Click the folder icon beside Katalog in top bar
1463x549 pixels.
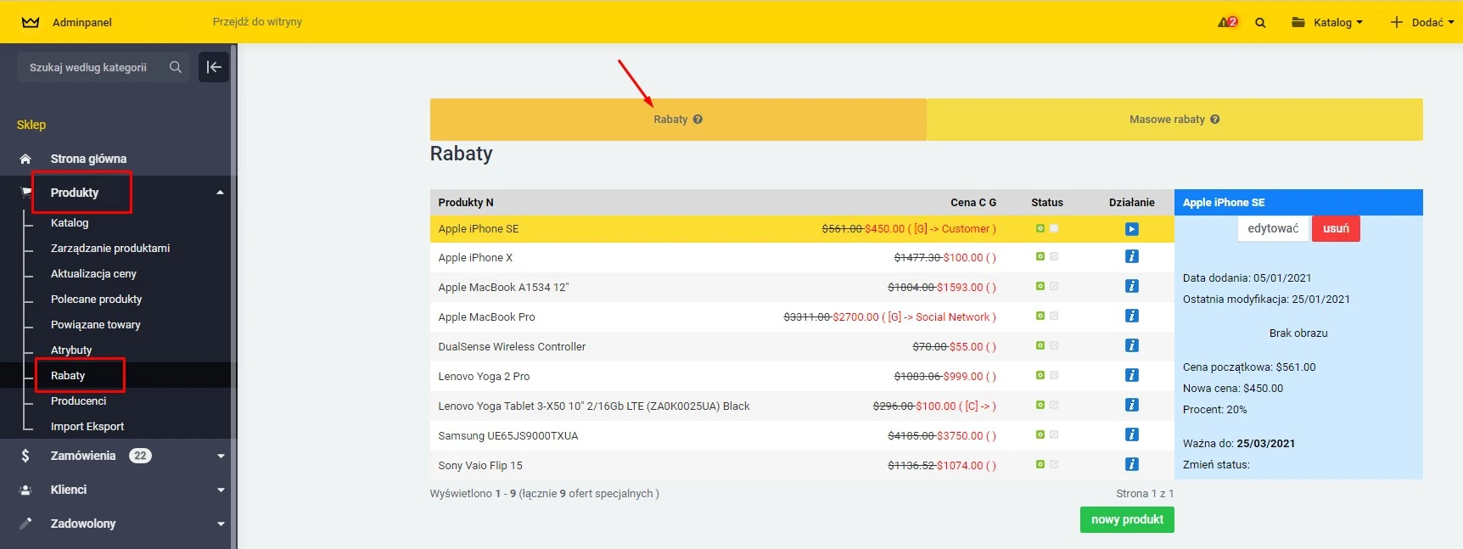[x=1298, y=22]
